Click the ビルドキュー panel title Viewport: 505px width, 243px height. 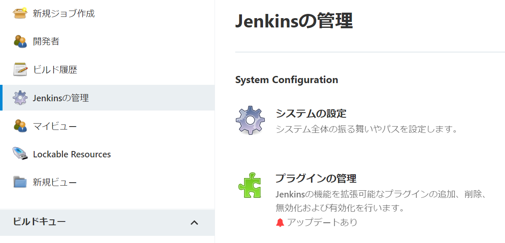coord(39,221)
